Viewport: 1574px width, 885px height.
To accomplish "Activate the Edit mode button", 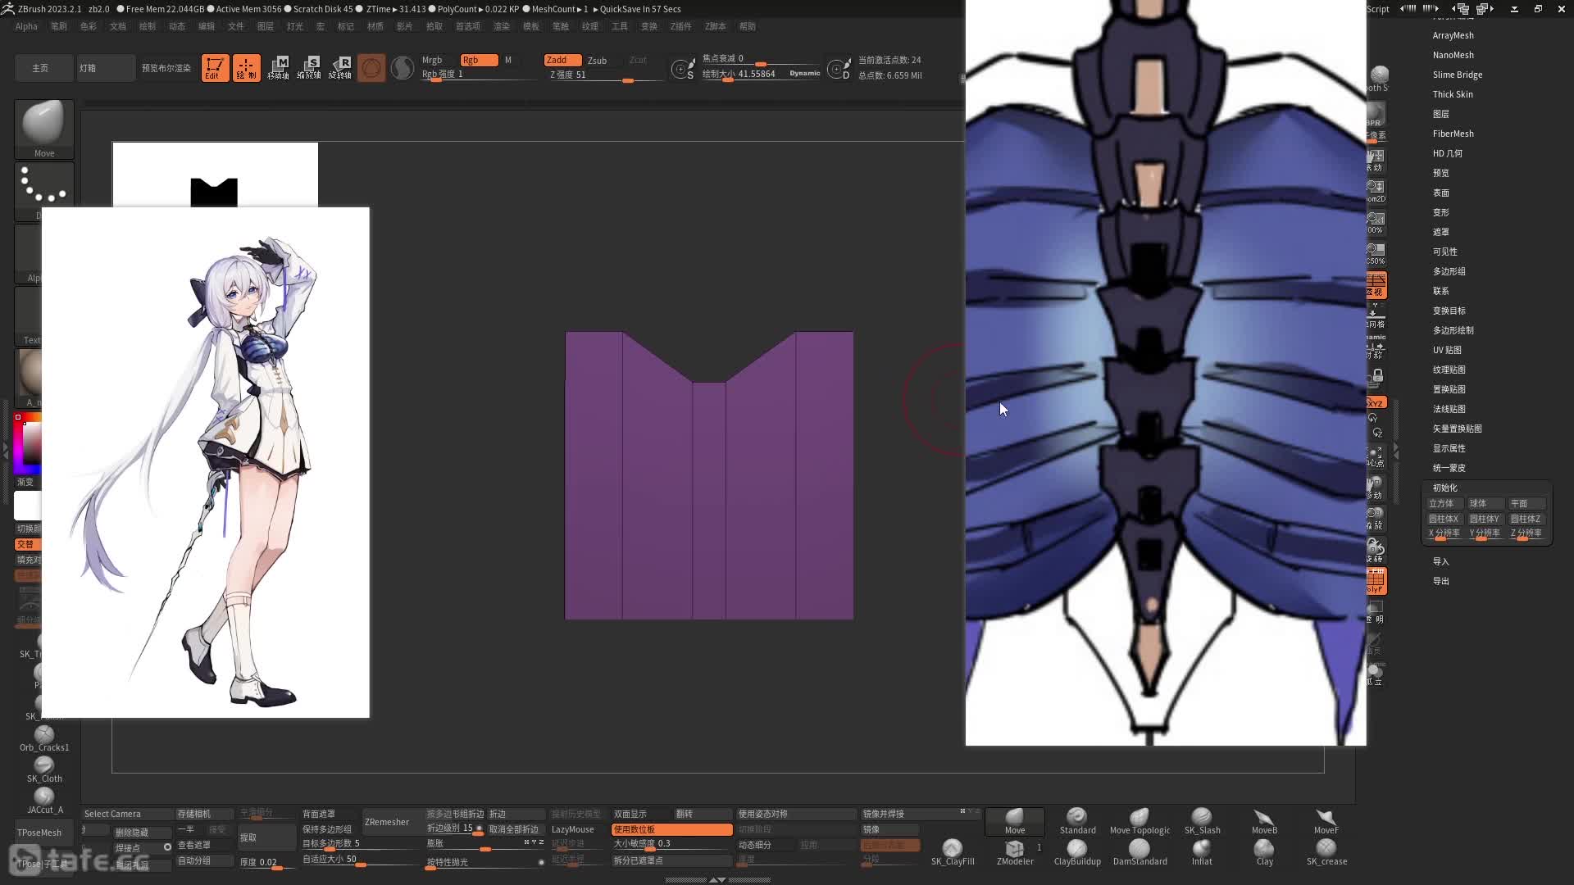I will click(215, 68).
